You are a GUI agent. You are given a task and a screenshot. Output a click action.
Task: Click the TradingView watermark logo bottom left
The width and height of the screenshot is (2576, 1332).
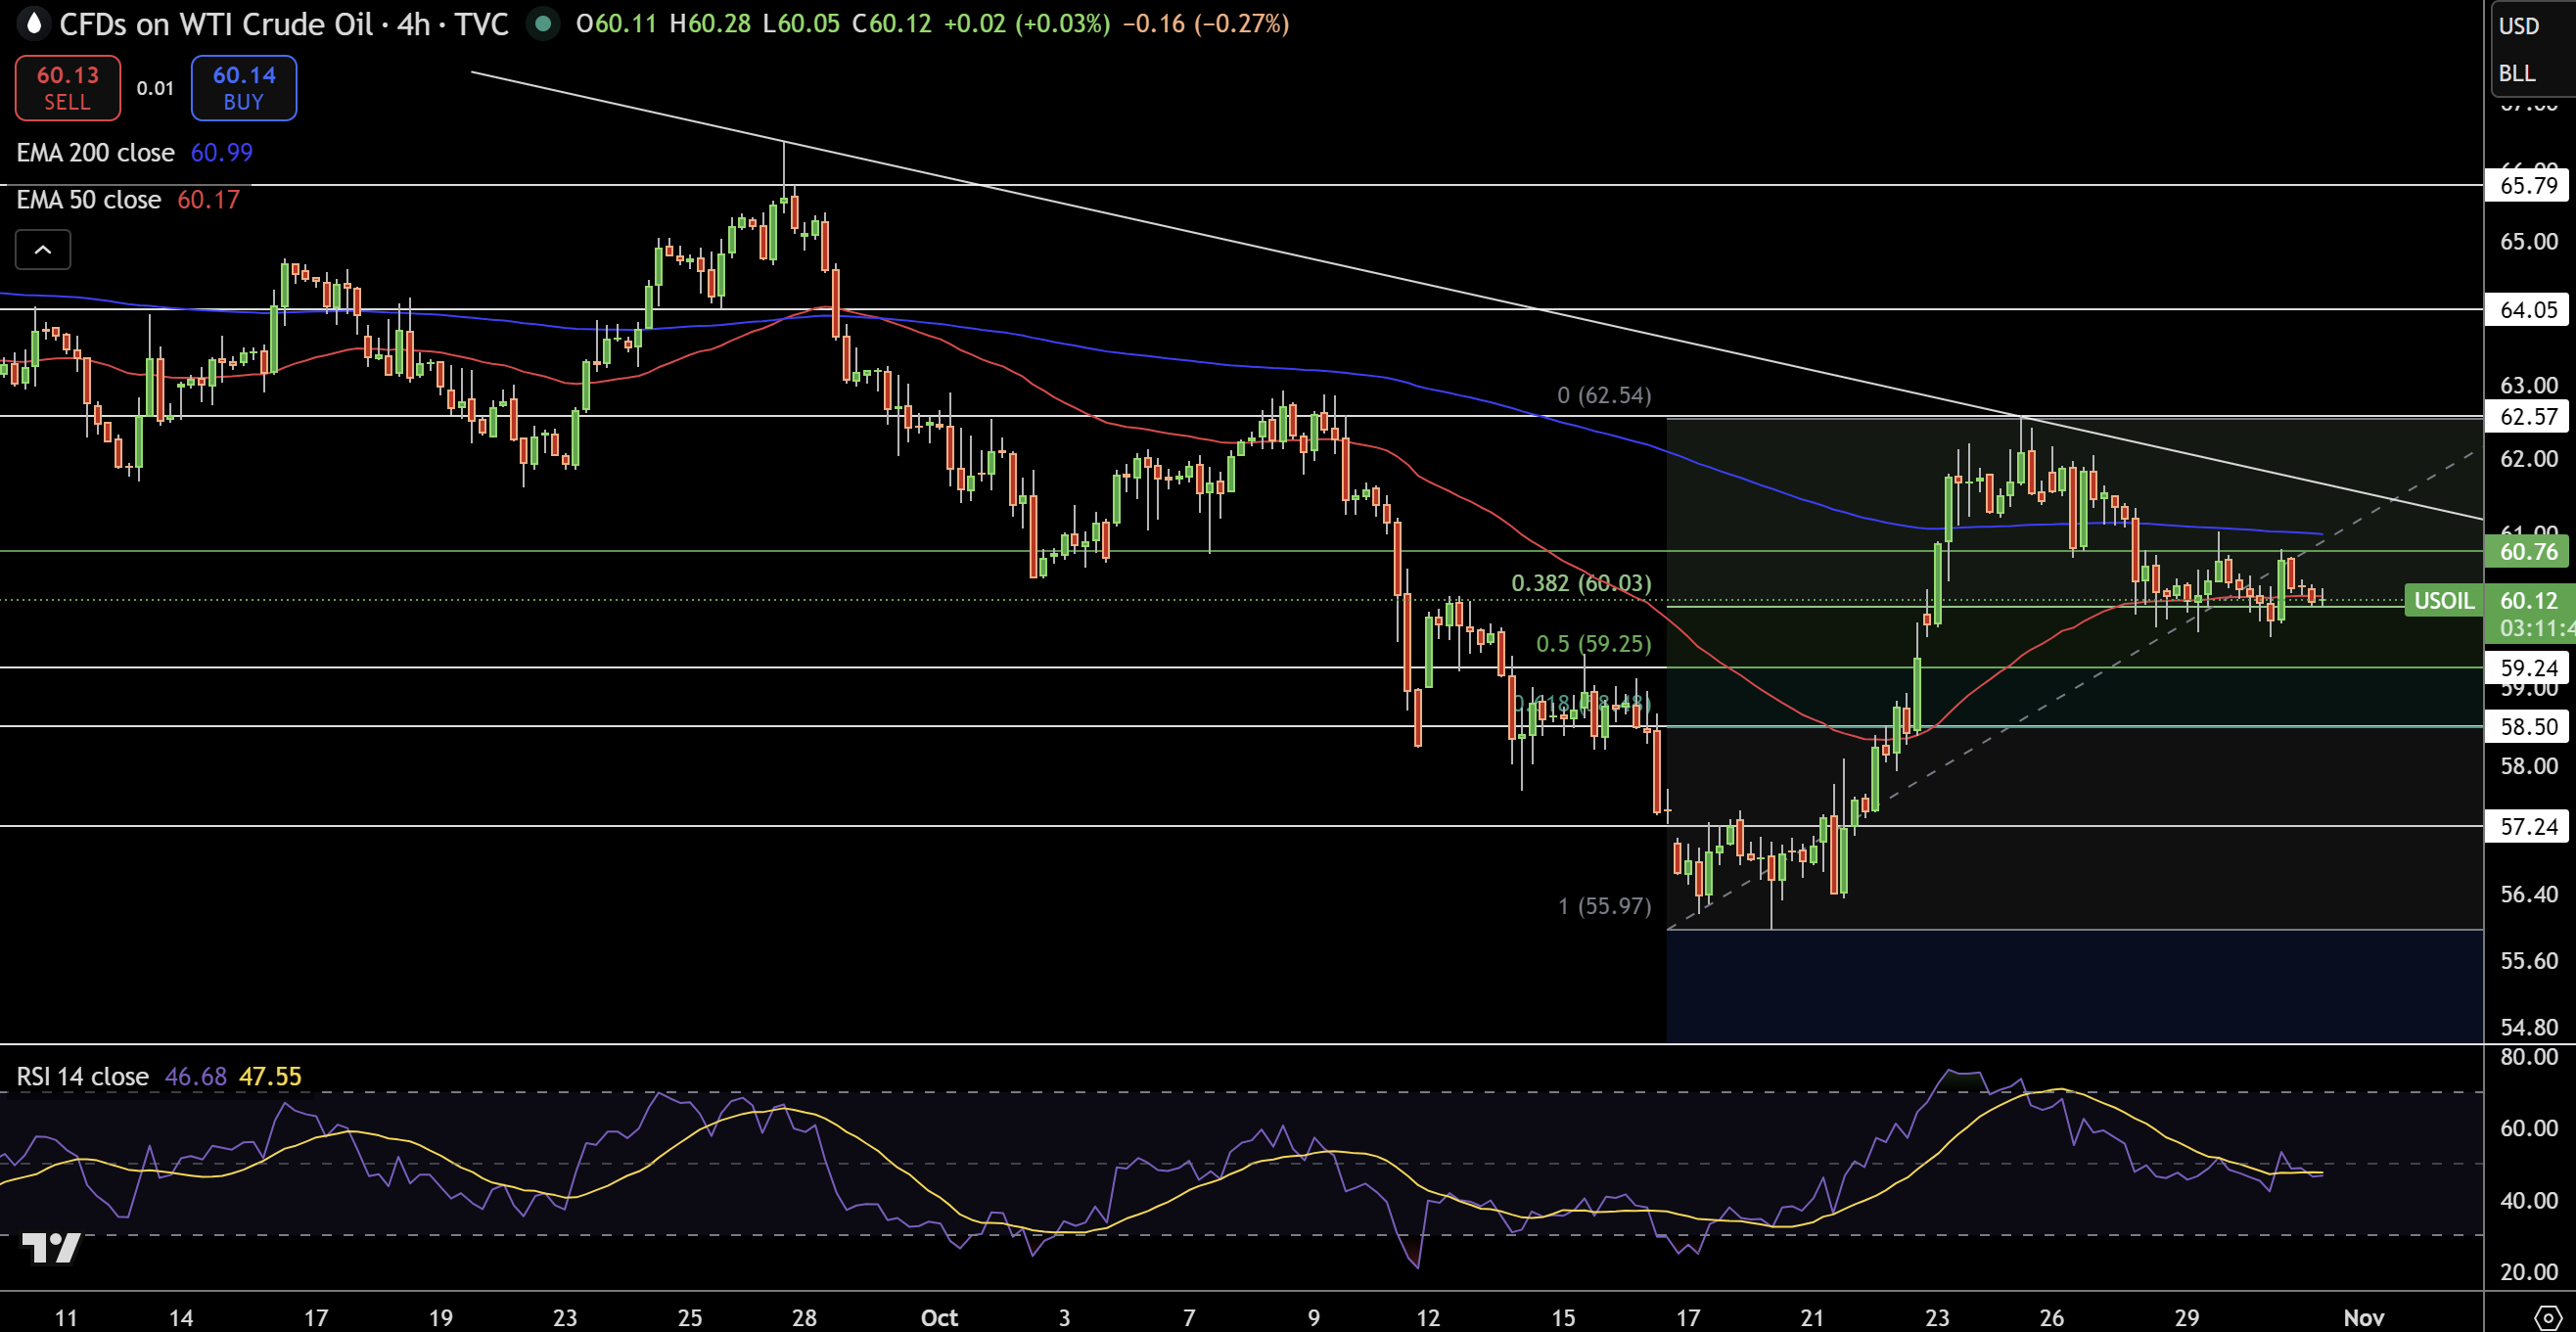pos(49,1247)
